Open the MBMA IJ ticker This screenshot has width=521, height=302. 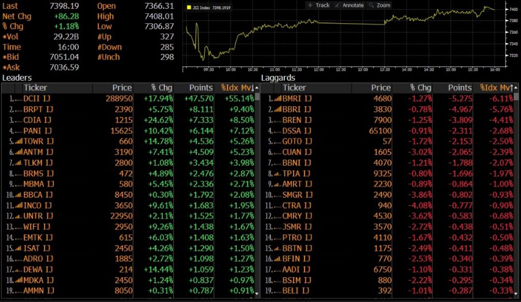39,184
